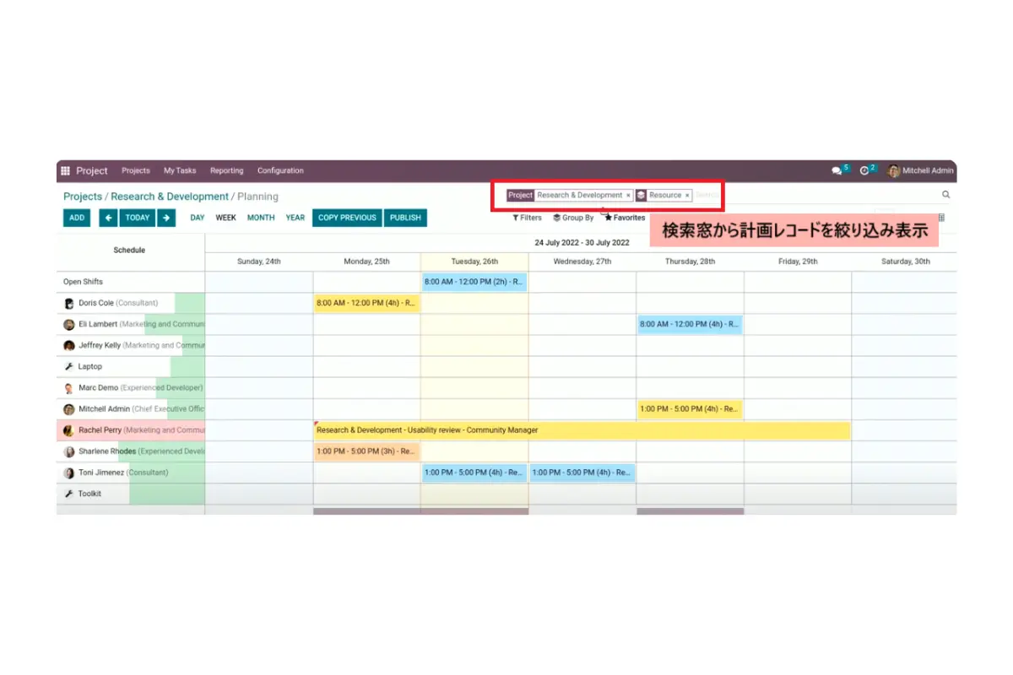Click the Project app title

(92, 170)
